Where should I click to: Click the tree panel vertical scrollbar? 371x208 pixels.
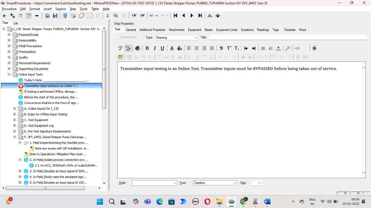point(104,70)
